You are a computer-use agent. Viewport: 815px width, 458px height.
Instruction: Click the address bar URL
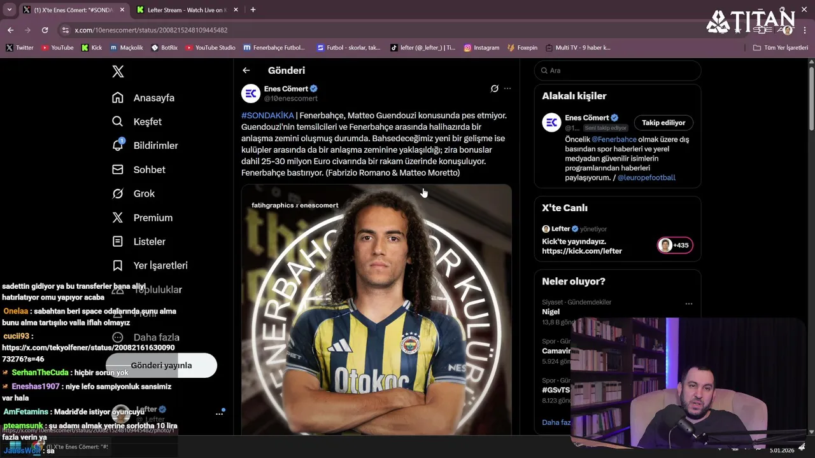click(151, 30)
